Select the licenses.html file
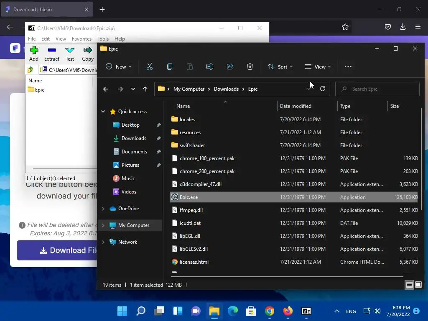This screenshot has height=321, width=428. click(x=294, y=262)
